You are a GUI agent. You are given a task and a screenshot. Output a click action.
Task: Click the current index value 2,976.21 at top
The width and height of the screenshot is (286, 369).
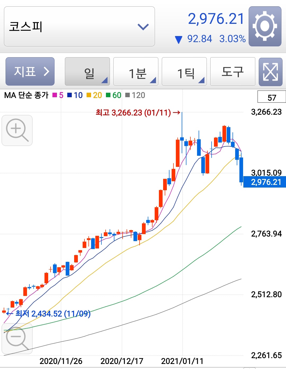216,19
